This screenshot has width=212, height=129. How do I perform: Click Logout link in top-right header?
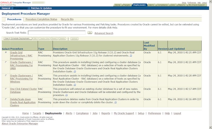pyautogui.click(x=204, y=2)
